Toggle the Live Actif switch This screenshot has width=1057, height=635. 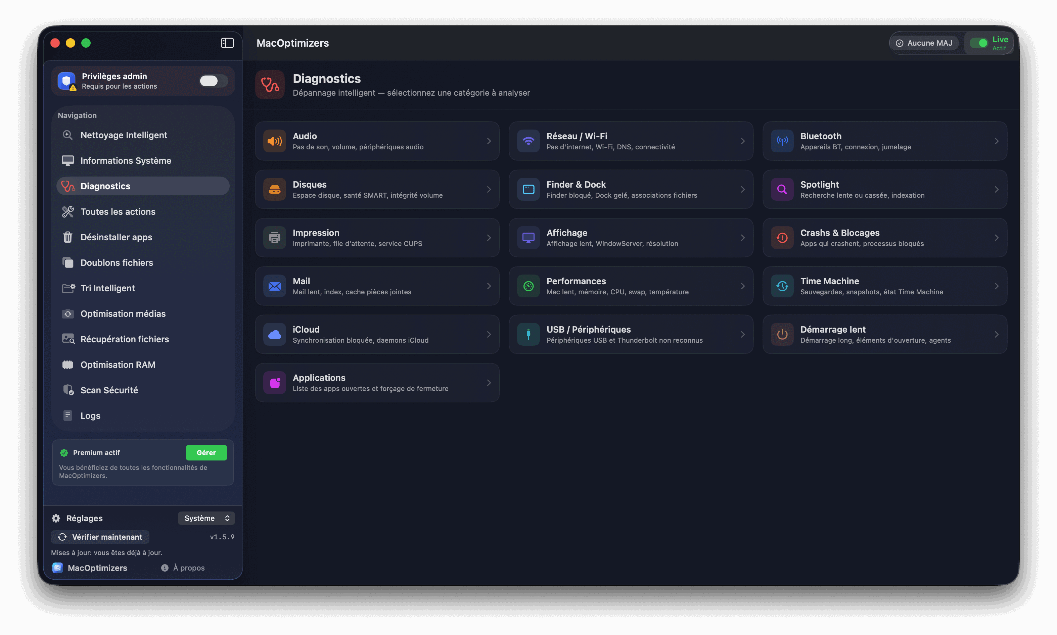coord(979,43)
